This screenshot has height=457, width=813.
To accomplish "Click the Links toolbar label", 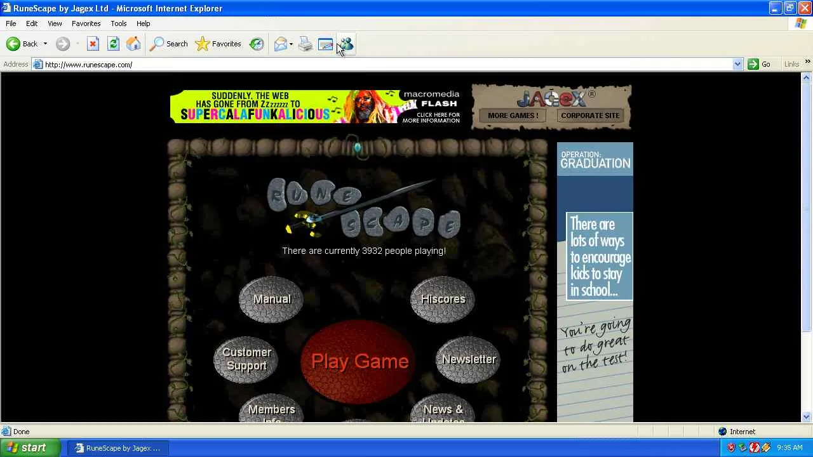I will click(791, 64).
